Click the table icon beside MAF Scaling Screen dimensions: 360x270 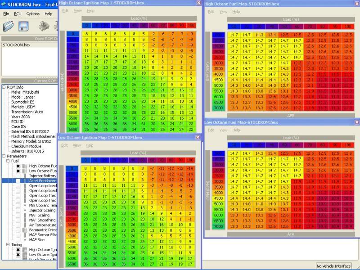click(25, 216)
